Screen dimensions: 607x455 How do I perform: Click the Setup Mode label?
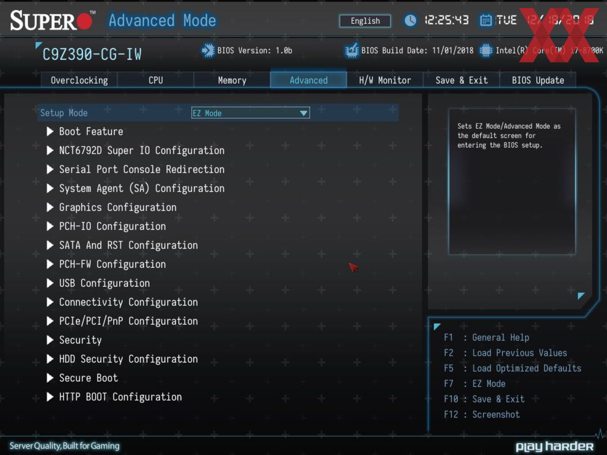tap(64, 113)
